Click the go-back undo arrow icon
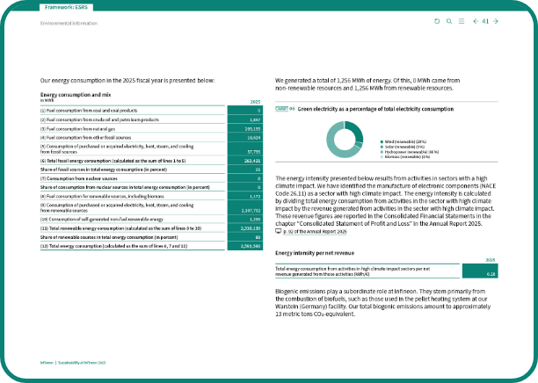Screen dimensions: 538x383 pyautogui.click(x=438, y=21)
